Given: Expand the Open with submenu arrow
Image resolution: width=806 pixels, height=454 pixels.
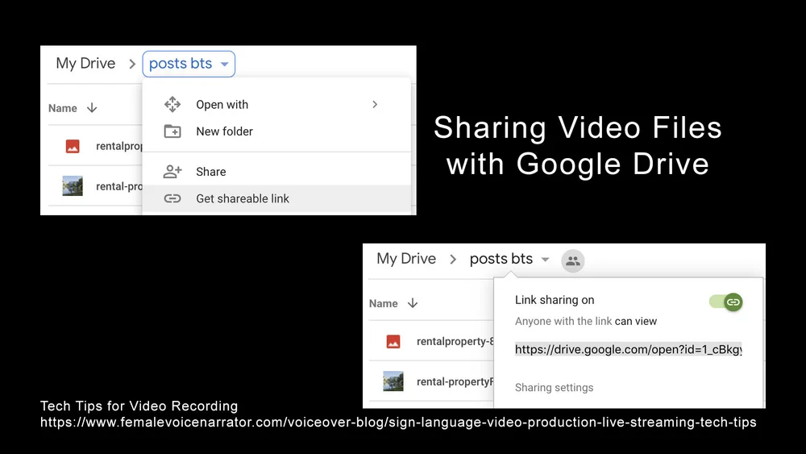Looking at the screenshot, I should pos(375,104).
